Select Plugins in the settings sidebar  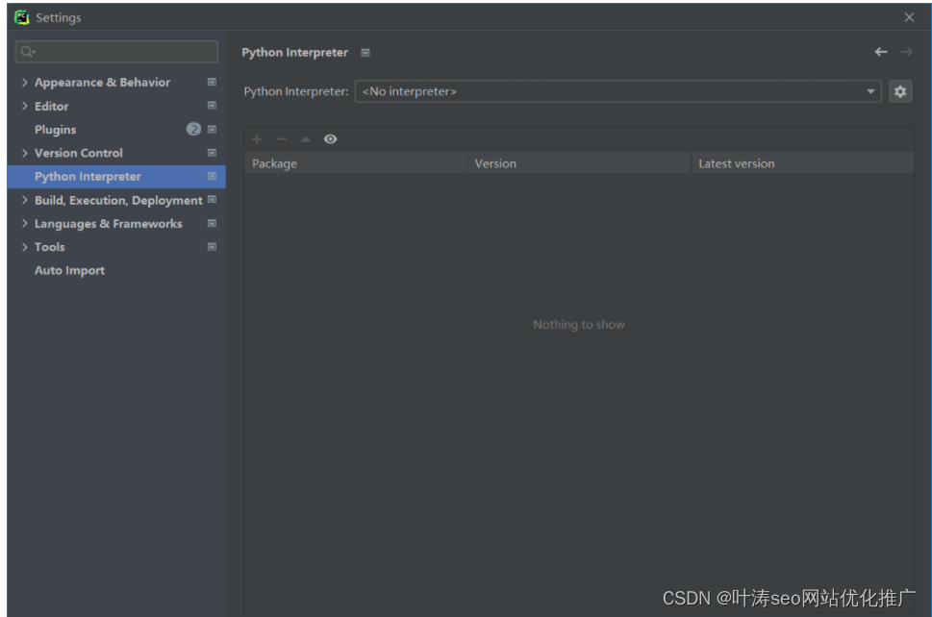coord(55,129)
